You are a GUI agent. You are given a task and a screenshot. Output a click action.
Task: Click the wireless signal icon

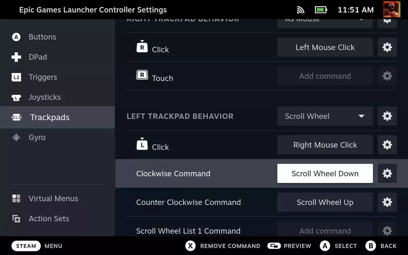point(301,10)
